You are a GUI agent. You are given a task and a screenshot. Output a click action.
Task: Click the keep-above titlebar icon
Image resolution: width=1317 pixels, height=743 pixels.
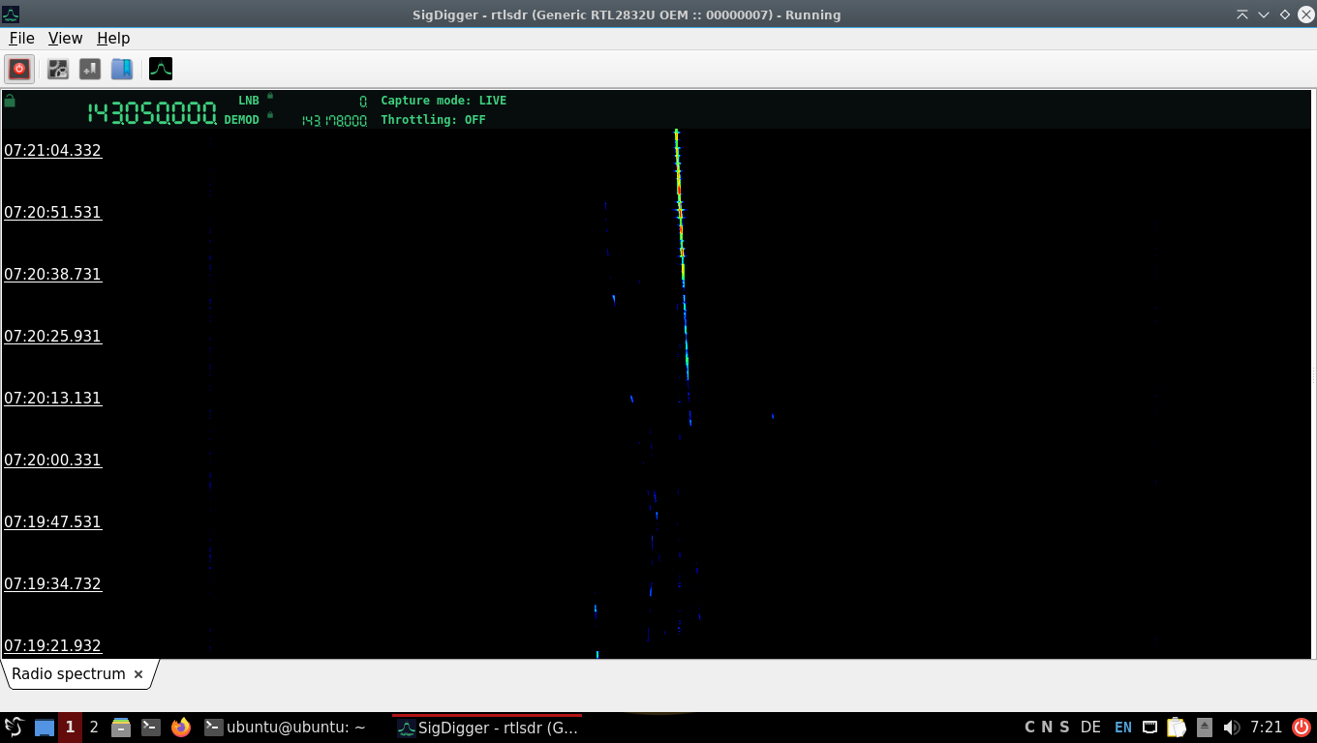tap(1242, 15)
